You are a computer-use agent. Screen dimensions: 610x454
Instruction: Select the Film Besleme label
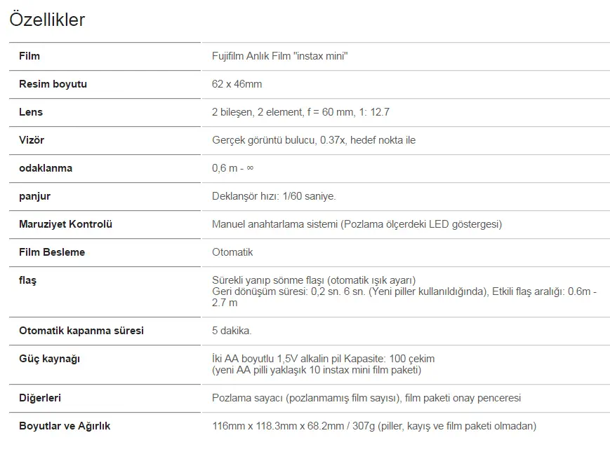click(52, 252)
